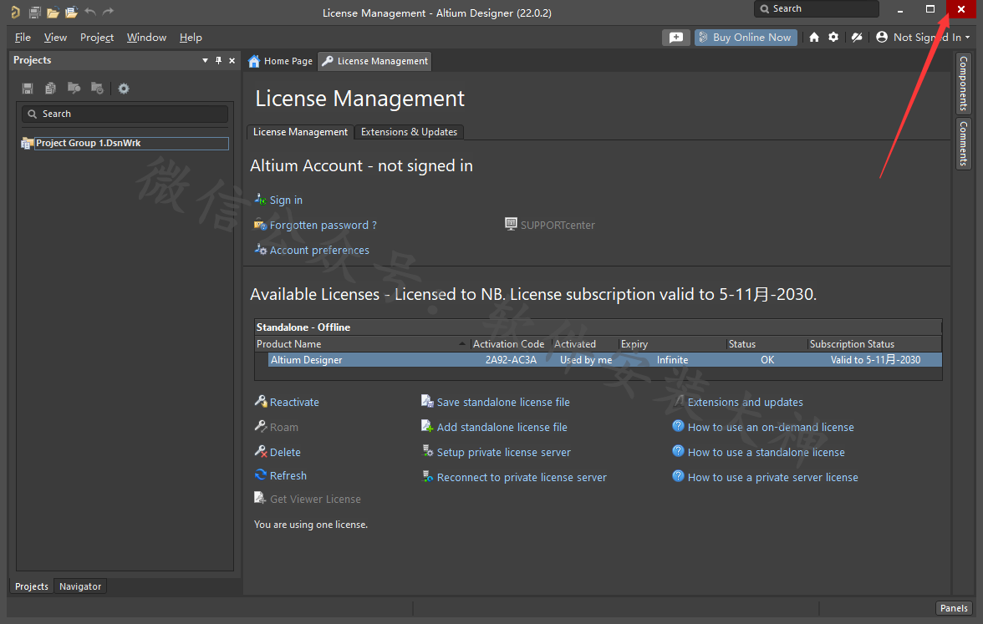Viewport: 983px width, 624px height.
Task: Switch to Extensions & Updates tab
Action: coord(410,132)
